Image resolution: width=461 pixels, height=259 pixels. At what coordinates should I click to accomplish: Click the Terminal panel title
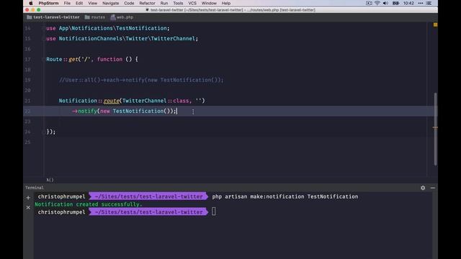[x=35, y=188]
